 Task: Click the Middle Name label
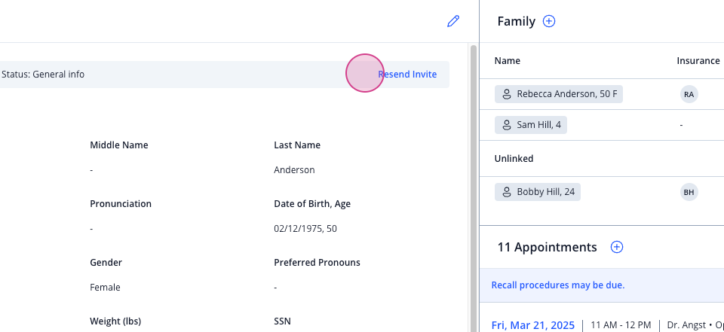[x=119, y=145]
